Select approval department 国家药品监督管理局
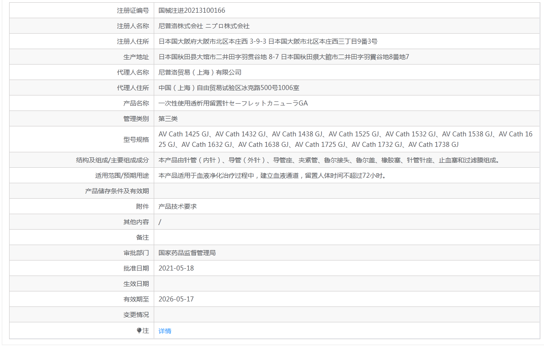Viewport: 544px width, 346px height. (x=187, y=253)
